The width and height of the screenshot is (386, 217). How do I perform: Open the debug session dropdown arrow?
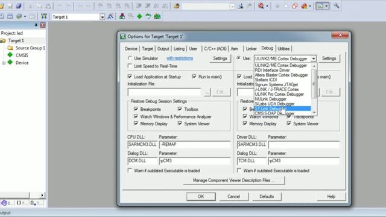click(x=267, y=6)
